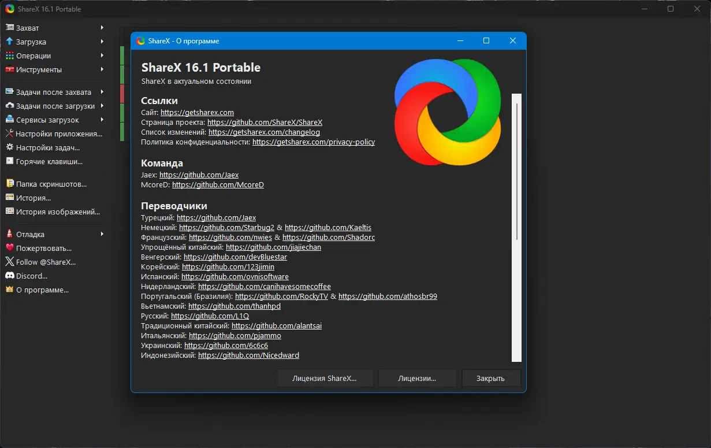Image resolution: width=711 pixels, height=448 pixels.
Task: Click the Захват camera icon in sidebar
Action: coord(9,28)
